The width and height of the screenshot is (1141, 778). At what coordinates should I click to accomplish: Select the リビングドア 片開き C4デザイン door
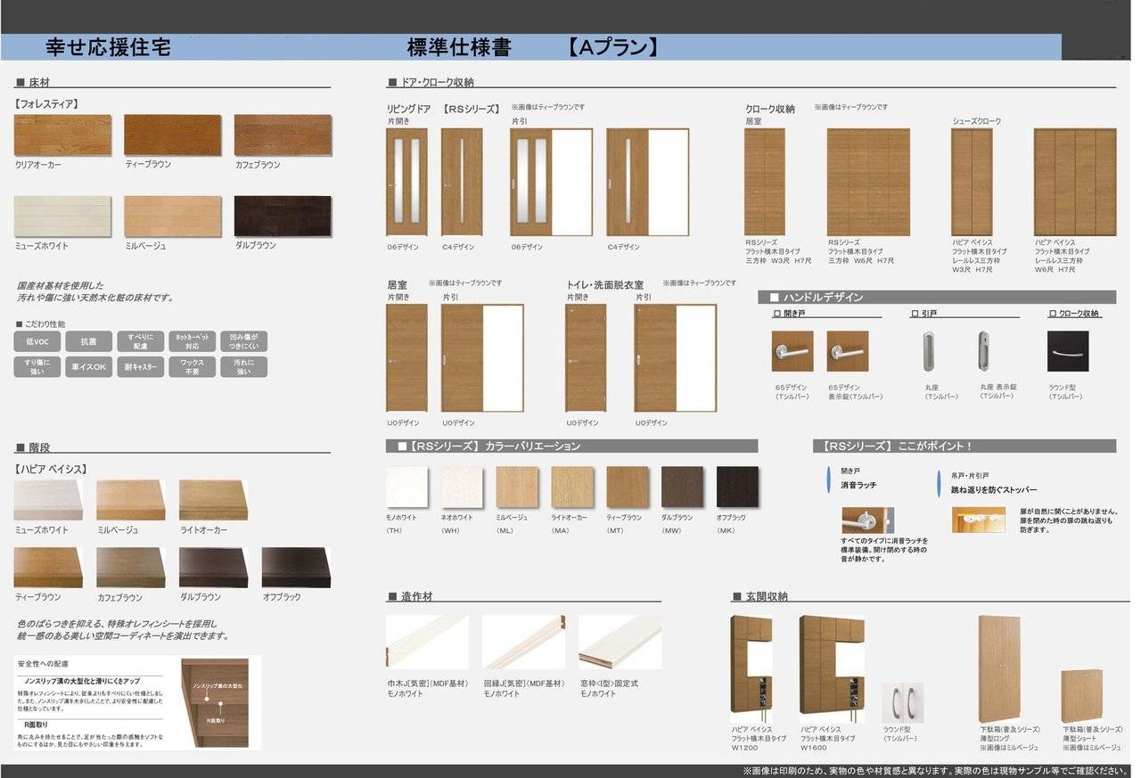pyautogui.click(x=462, y=183)
